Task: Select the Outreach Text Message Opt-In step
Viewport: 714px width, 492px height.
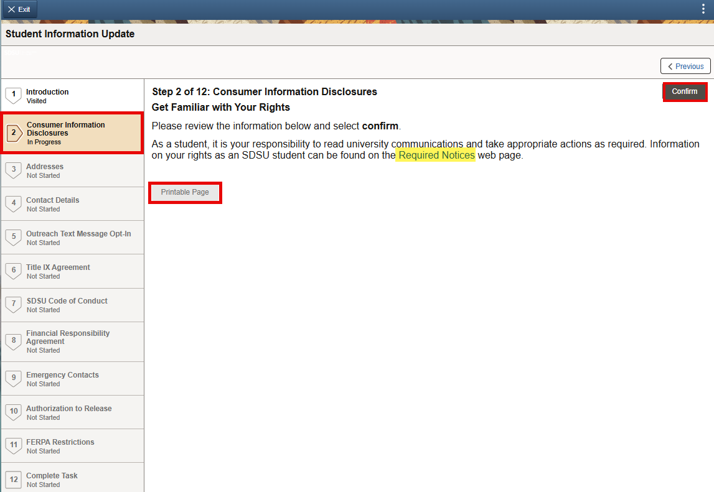Action: (x=72, y=237)
